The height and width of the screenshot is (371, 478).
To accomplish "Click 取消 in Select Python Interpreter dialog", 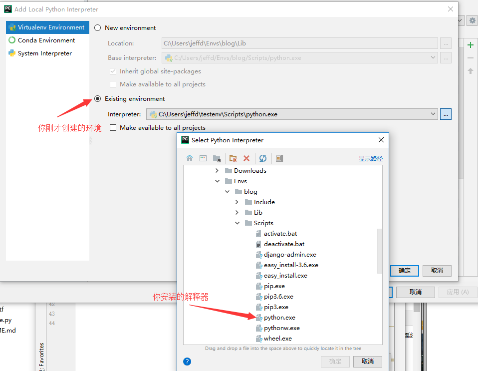I will [367, 362].
